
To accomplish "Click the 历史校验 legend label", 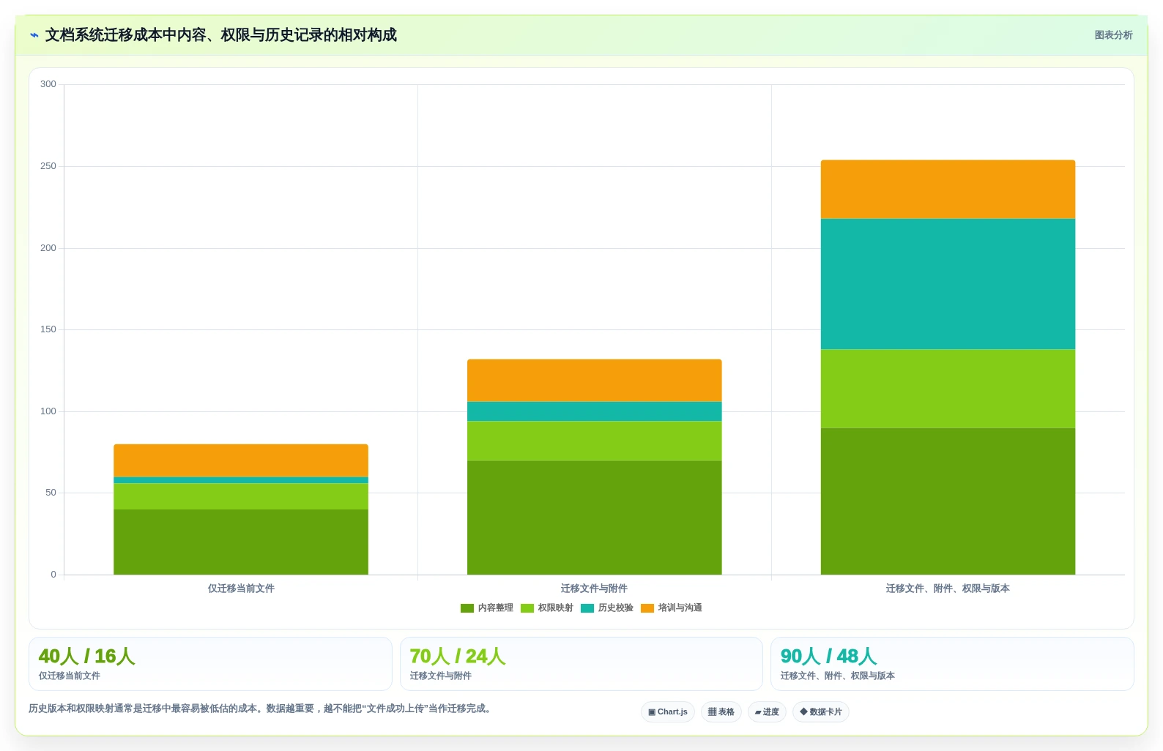I will [616, 608].
